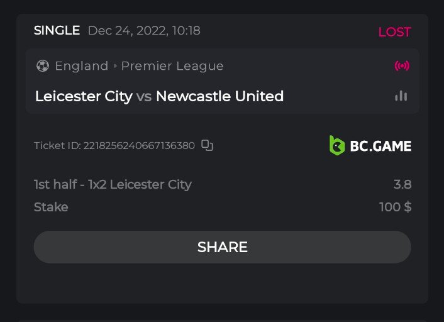The width and height of the screenshot is (444, 322).
Task: Select the 1st half 1x2 Leicester City selection
Action: pyautogui.click(x=113, y=184)
